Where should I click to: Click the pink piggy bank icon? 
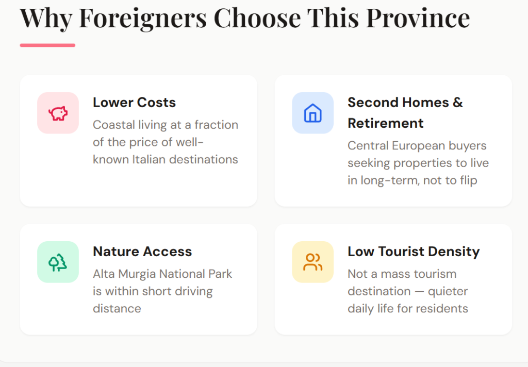tap(58, 113)
